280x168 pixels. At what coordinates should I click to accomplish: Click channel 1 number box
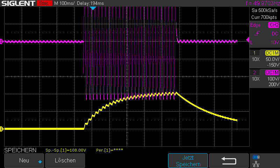254,53
